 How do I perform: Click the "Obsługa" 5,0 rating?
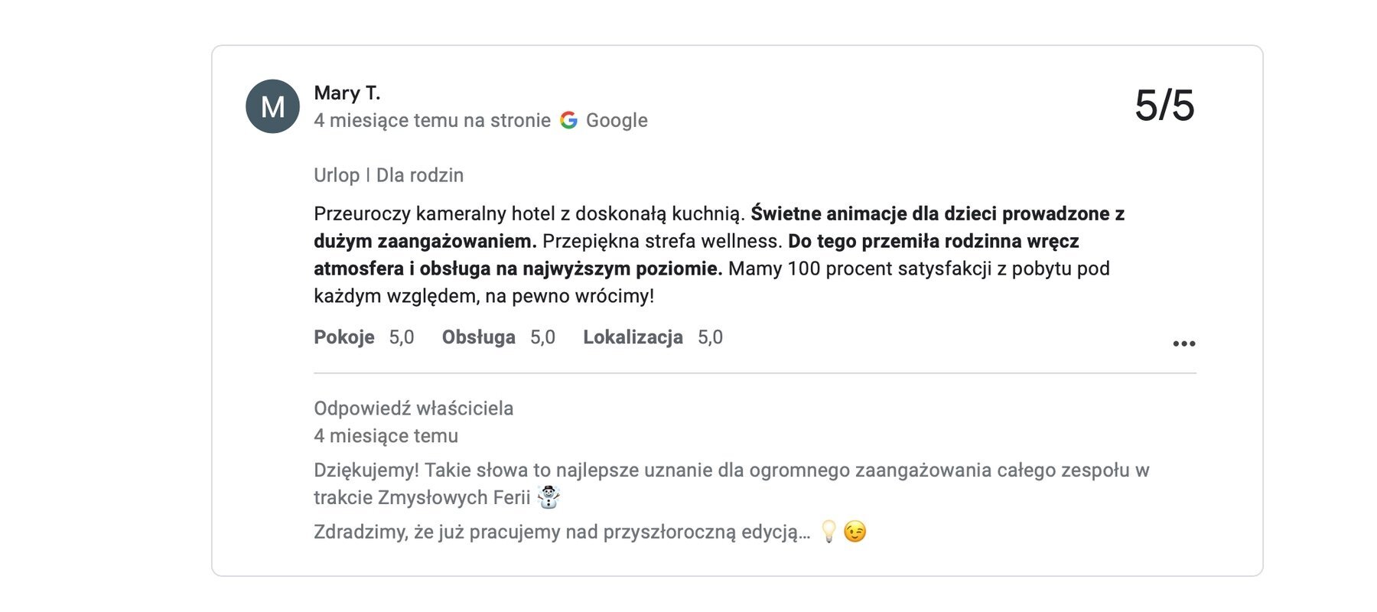498,337
